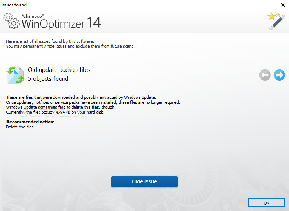Click the magic wand with stars icon
The width and height of the screenshot is (289, 211).
pos(276,21)
